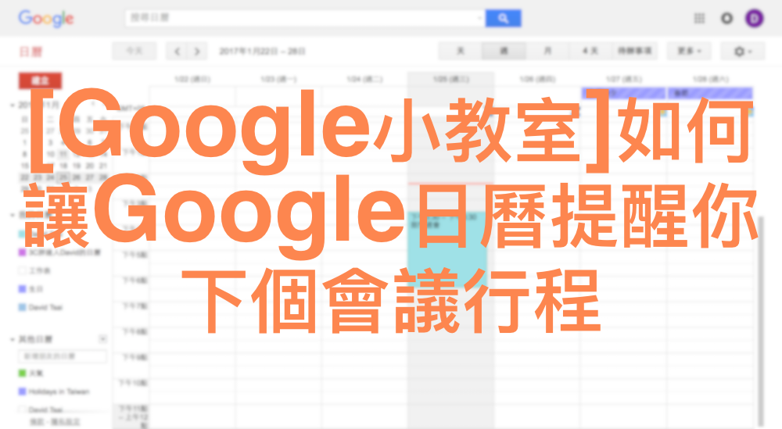The image size is (782, 429).
Task: Go to previous week arrow
Action: pyautogui.click(x=177, y=51)
